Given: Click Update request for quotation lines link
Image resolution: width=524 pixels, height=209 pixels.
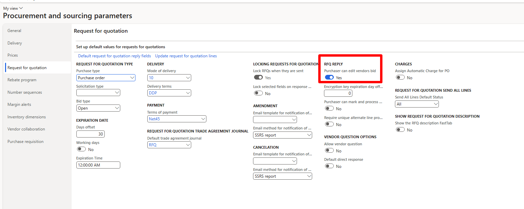Looking at the screenshot, I should 186,56.
